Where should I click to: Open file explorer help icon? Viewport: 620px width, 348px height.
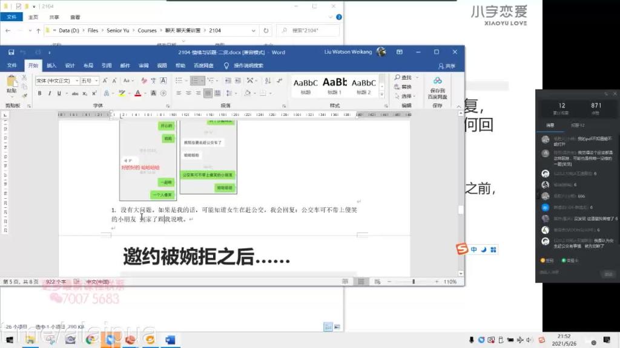click(x=339, y=17)
